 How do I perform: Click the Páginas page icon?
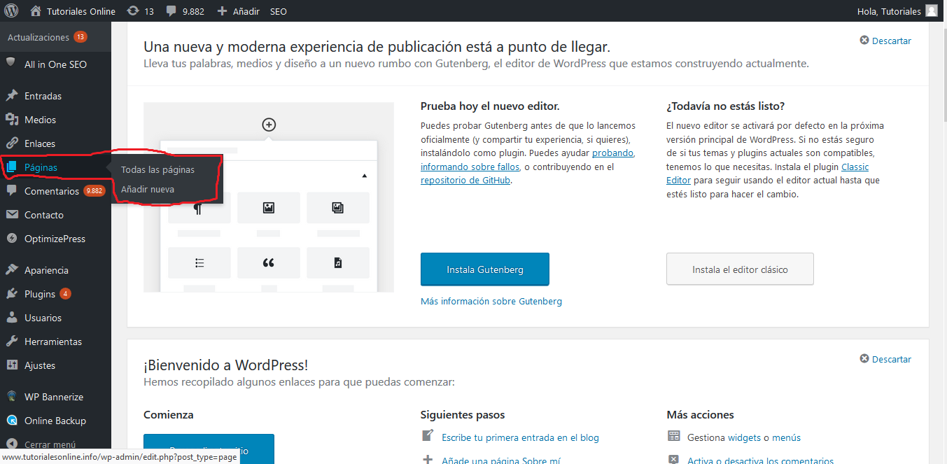[x=12, y=167]
